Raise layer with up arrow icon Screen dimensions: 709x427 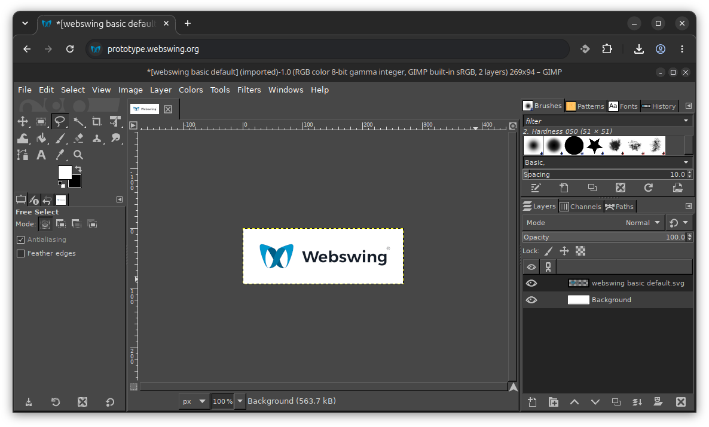coord(574,402)
